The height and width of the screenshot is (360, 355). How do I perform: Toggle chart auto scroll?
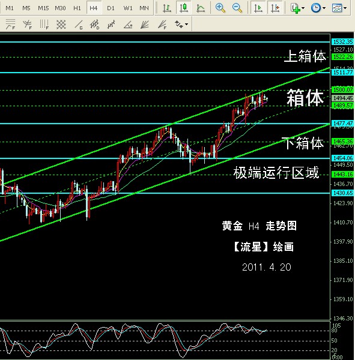coord(258,8)
